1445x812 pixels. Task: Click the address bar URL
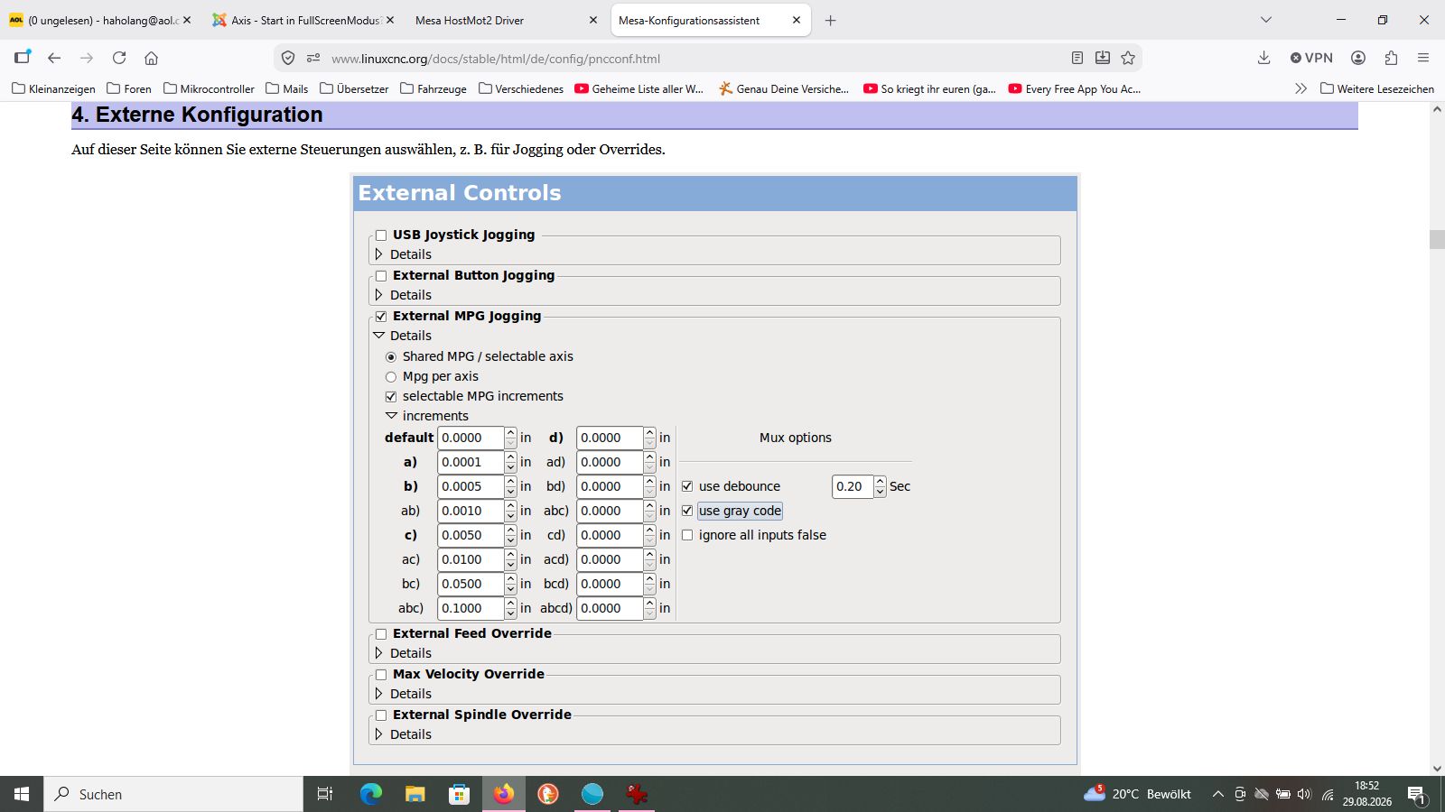point(496,59)
